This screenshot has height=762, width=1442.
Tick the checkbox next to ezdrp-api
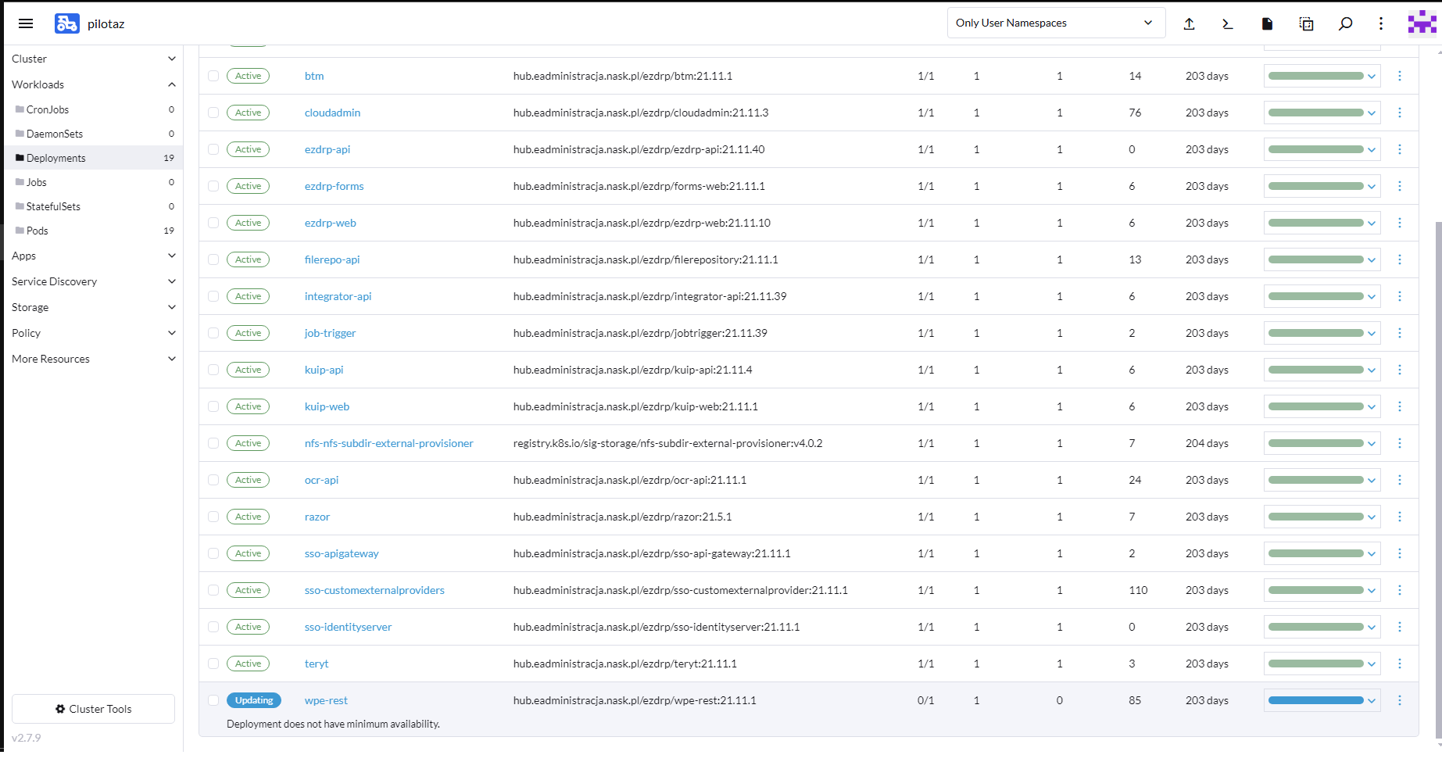click(x=213, y=149)
